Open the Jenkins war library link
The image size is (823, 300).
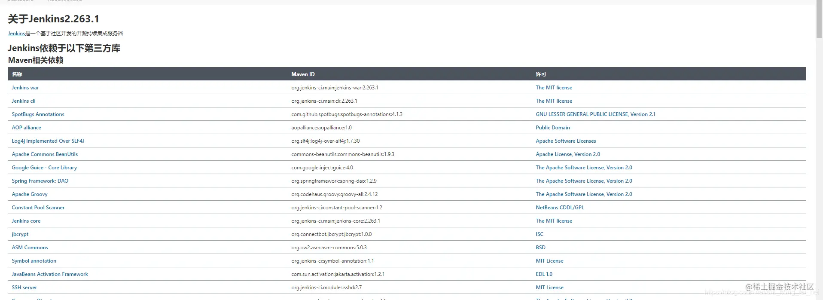click(25, 88)
